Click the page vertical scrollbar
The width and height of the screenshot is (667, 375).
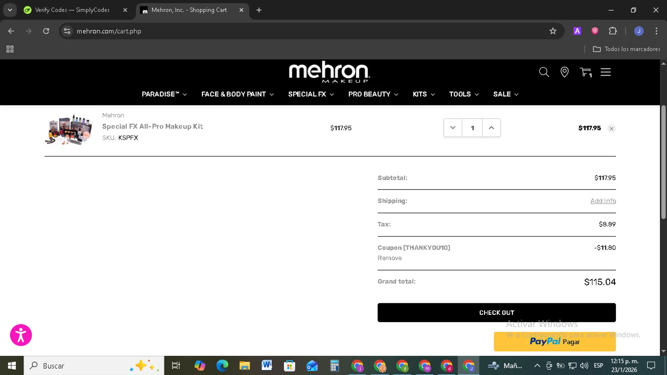click(x=663, y=162)
